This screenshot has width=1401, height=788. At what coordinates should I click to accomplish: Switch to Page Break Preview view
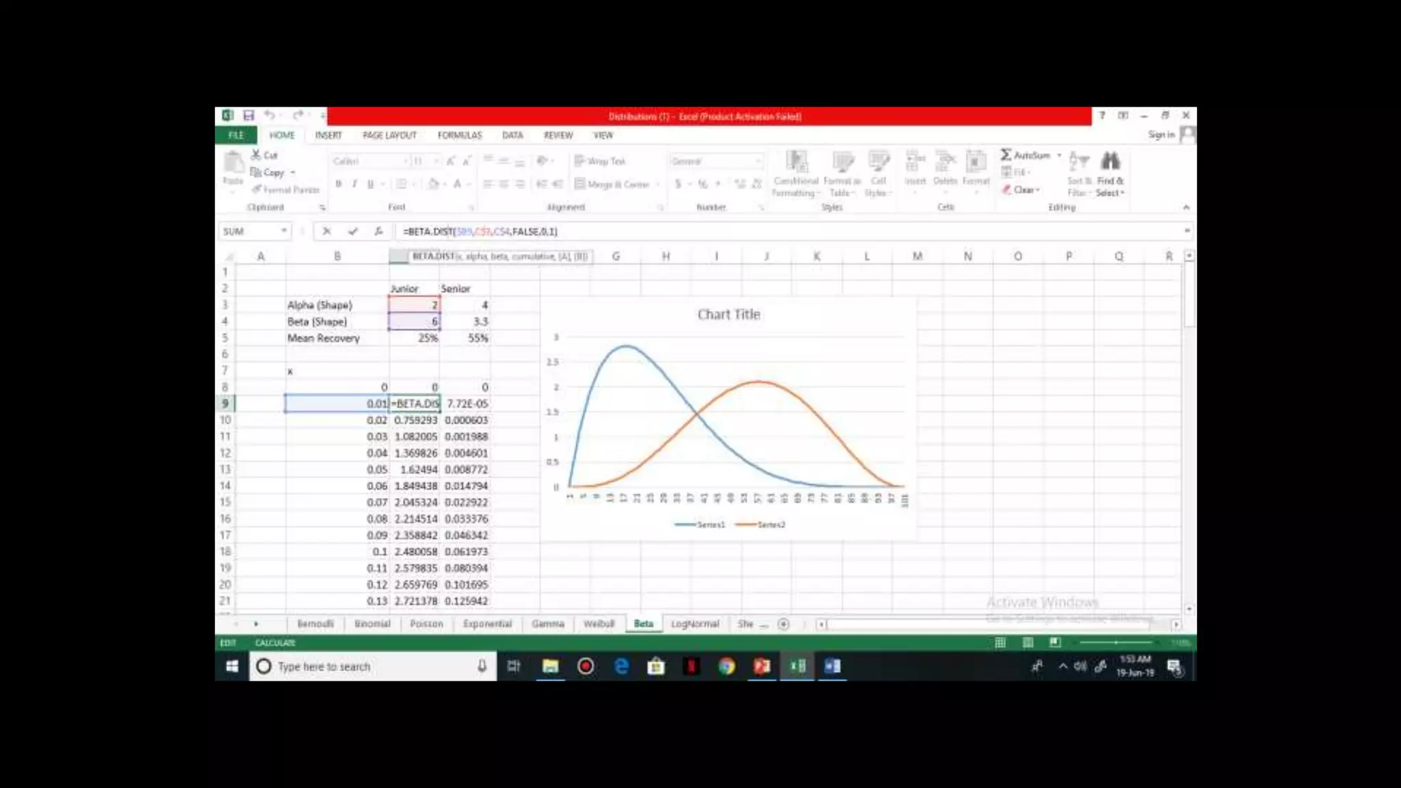coord(1055,642)
